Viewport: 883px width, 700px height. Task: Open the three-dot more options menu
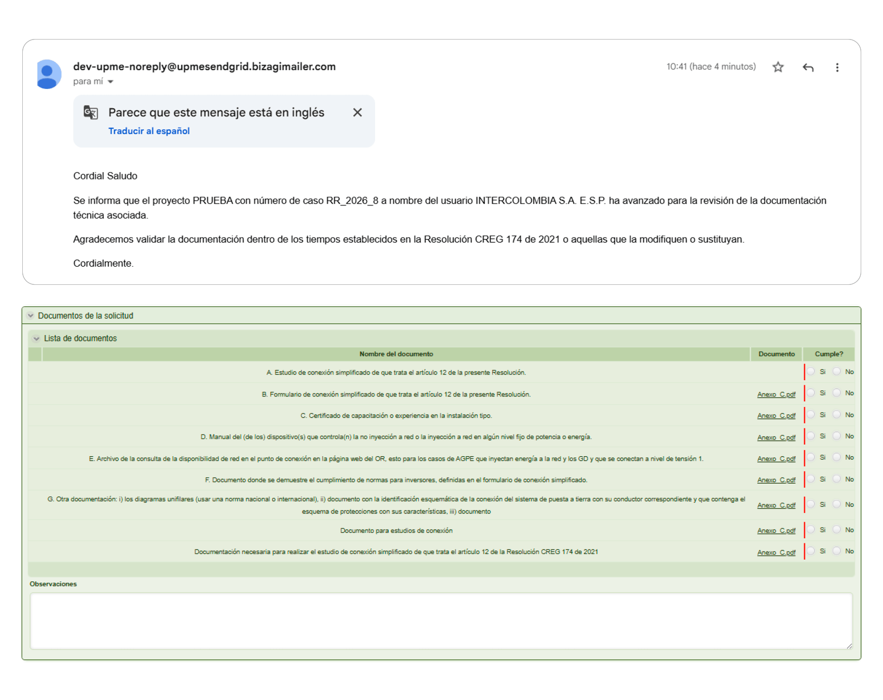click(837, 67)
